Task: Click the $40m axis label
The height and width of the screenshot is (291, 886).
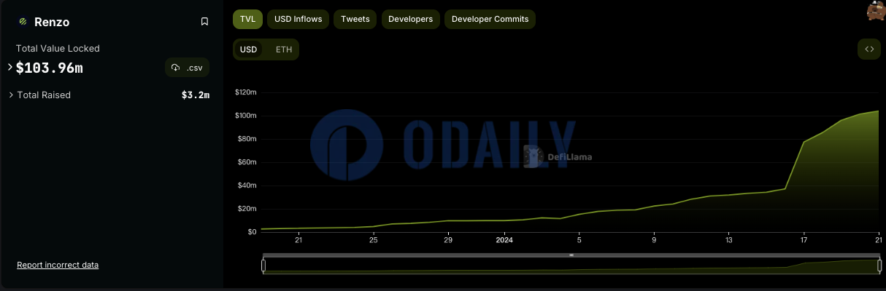Action: pyautogui.click(x=247, y=186)
